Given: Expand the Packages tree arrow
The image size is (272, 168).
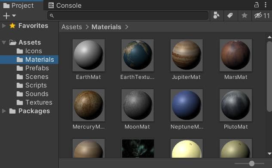Looking at the screenshot, I should (x=3, y=111).
